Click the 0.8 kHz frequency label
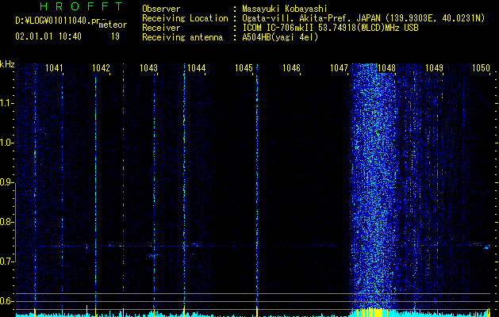The image size is (499, 317). coord(6,222)
